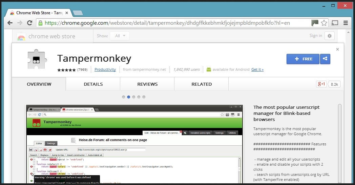Screen dimensions: 355x185
Task: Open the Productivity category link
Action: click(105, 69)
